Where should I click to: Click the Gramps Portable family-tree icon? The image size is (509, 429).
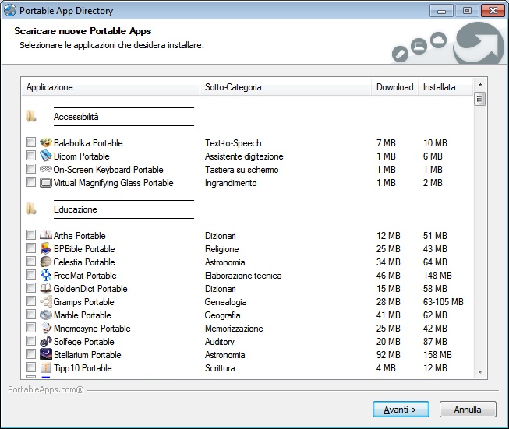pyautogui.click(x=46, y=301)
